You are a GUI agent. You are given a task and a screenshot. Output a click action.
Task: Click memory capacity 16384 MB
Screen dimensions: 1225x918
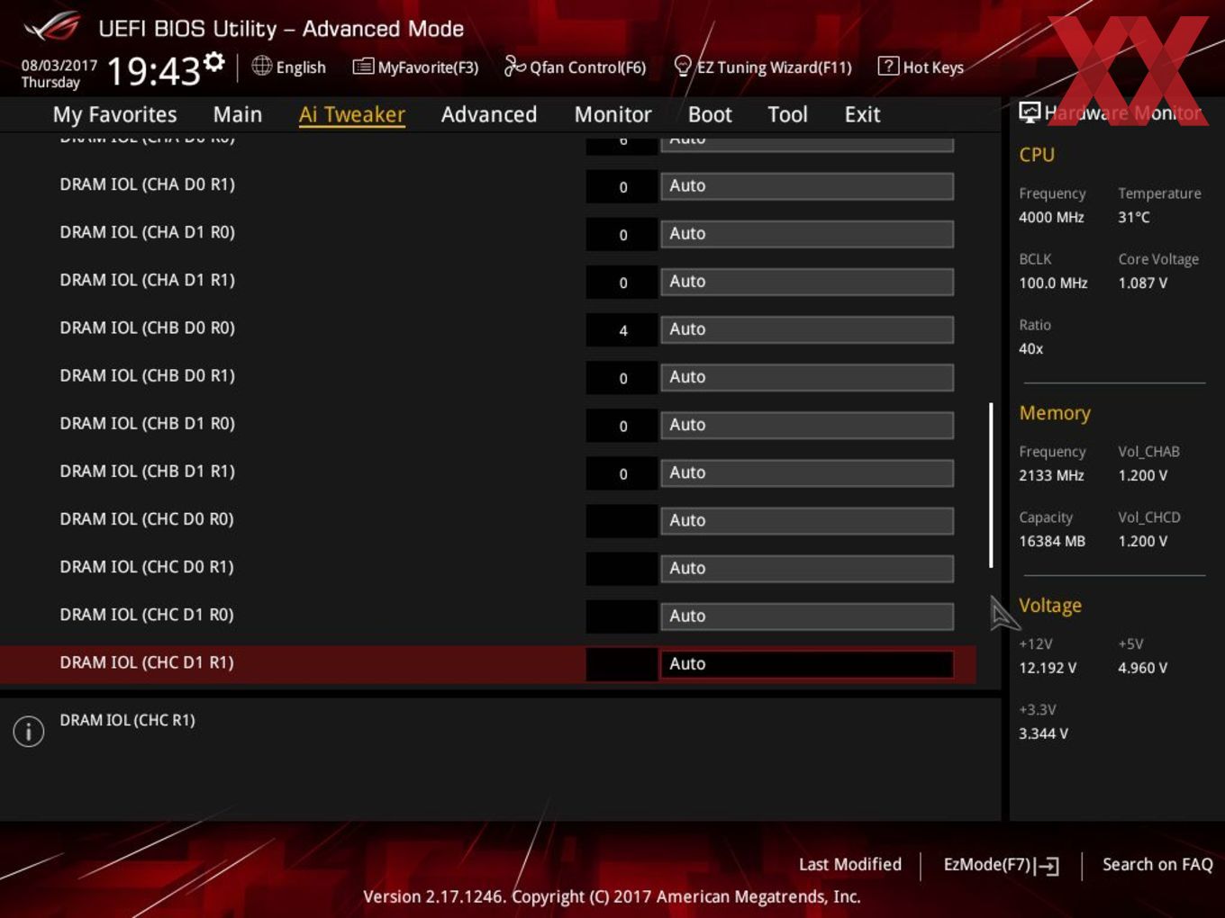[x=1052, y=541]
